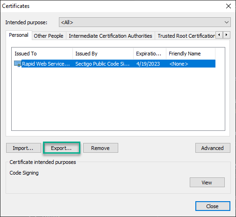Screen dimensions: 236x217
Task: Select the Personal tab
Action: point(19,35)
